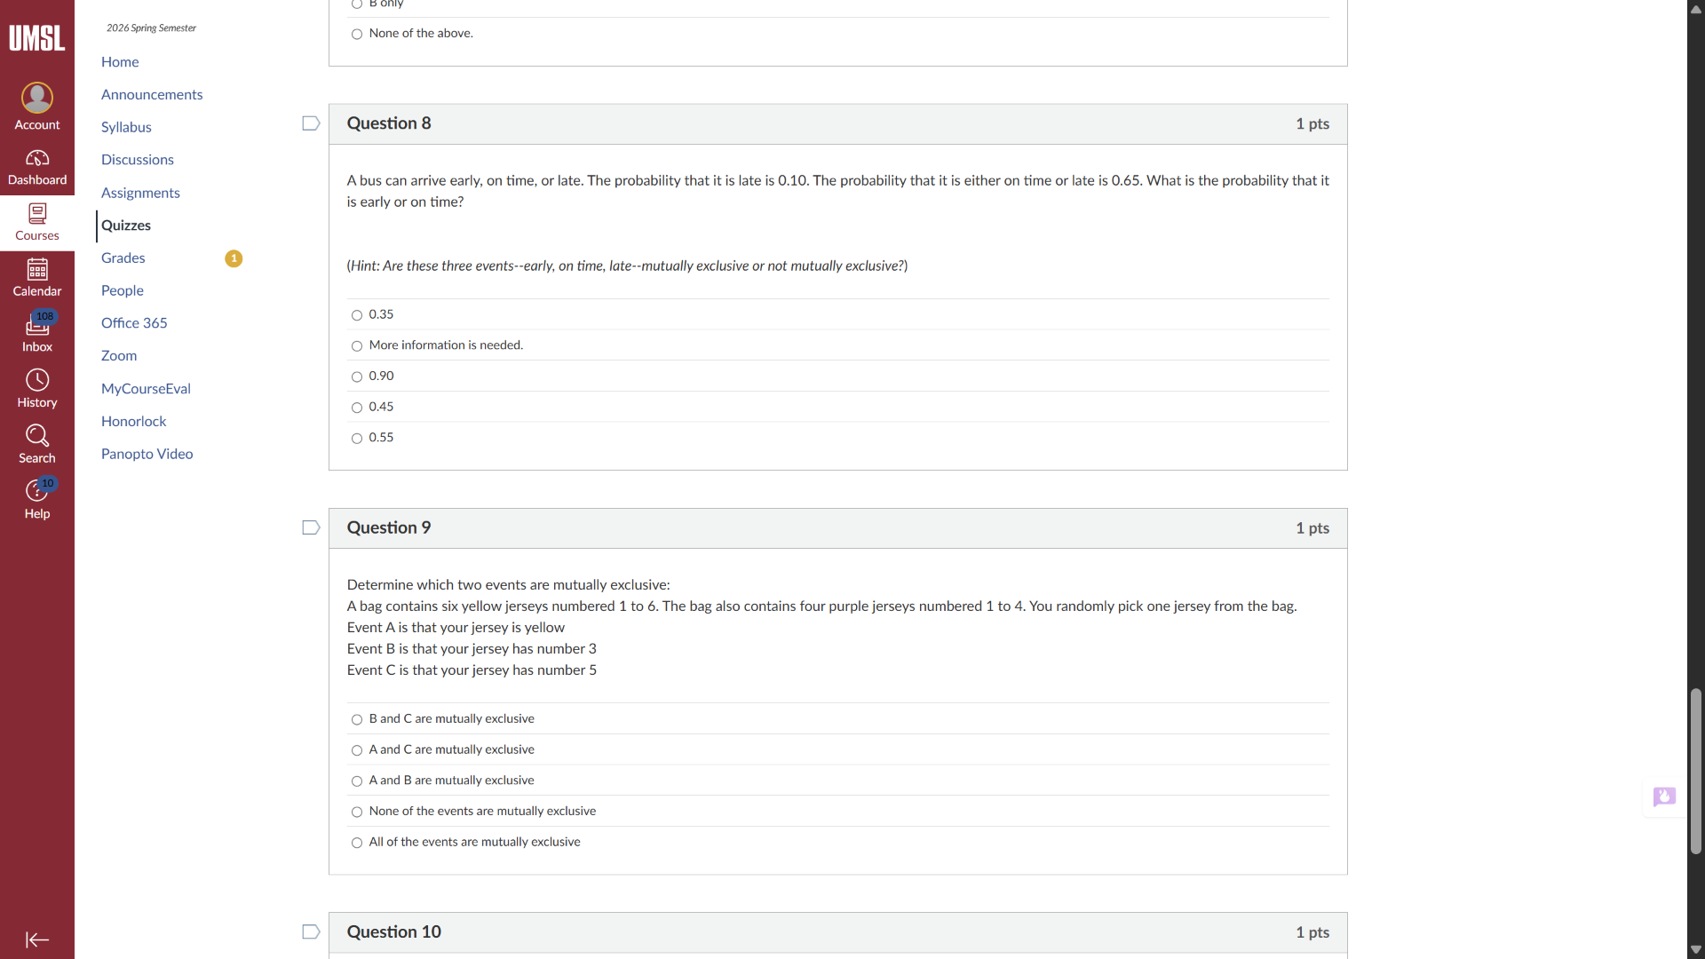Select the 0.35 answer for Question 8

click(357, 315)
